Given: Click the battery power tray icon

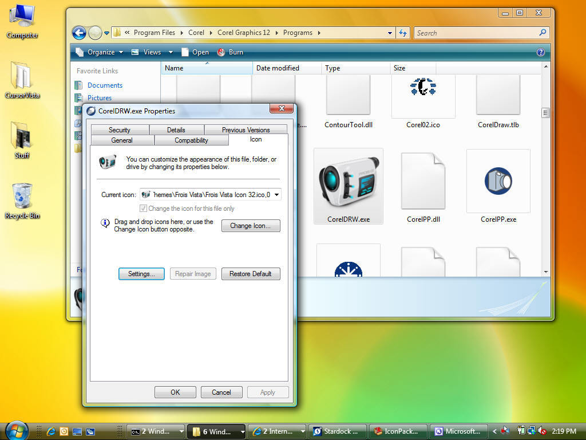Looking at the screenshot, I should [521, 431].
